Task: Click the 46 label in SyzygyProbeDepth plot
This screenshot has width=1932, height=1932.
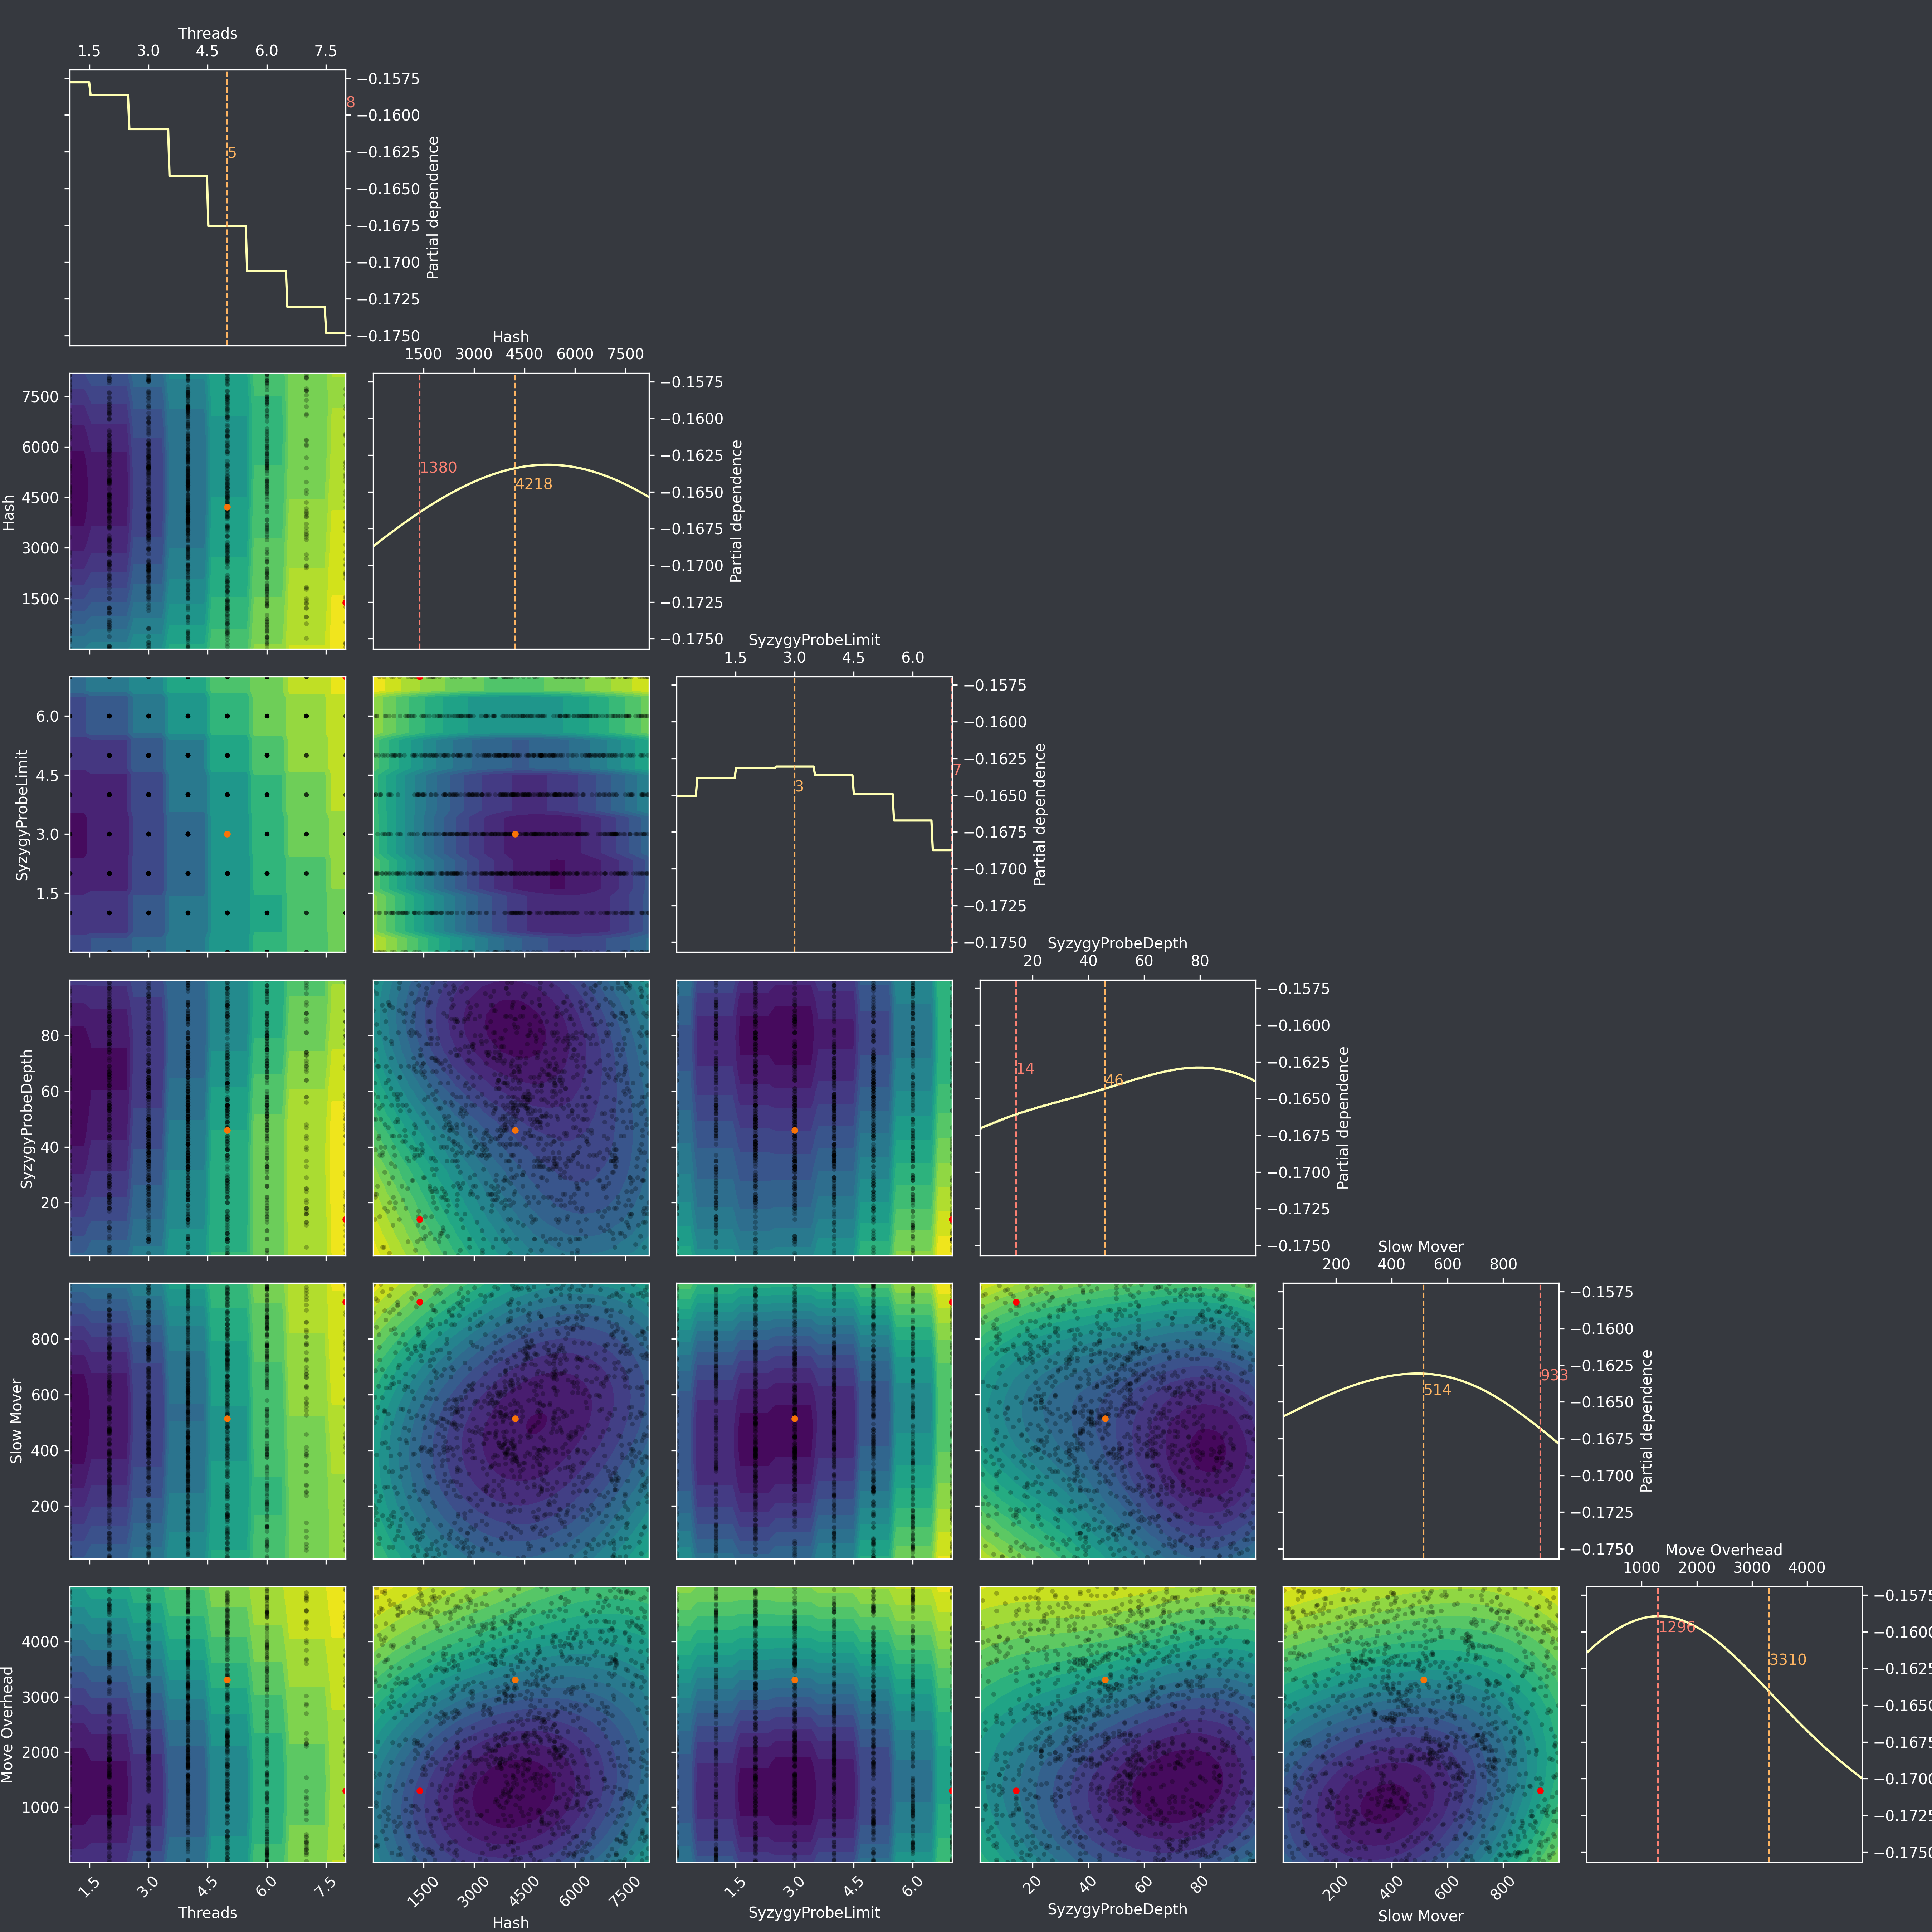Action: pyautogui.click(x=1114, y=1080)
